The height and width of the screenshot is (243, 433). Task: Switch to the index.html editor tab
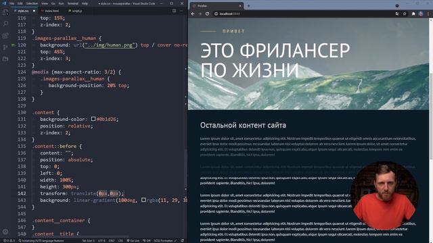pyautogui.click(x=51, y=11)
